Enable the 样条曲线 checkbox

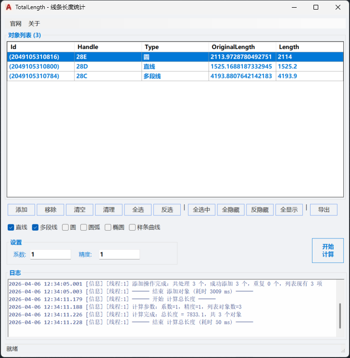[132, 227]
